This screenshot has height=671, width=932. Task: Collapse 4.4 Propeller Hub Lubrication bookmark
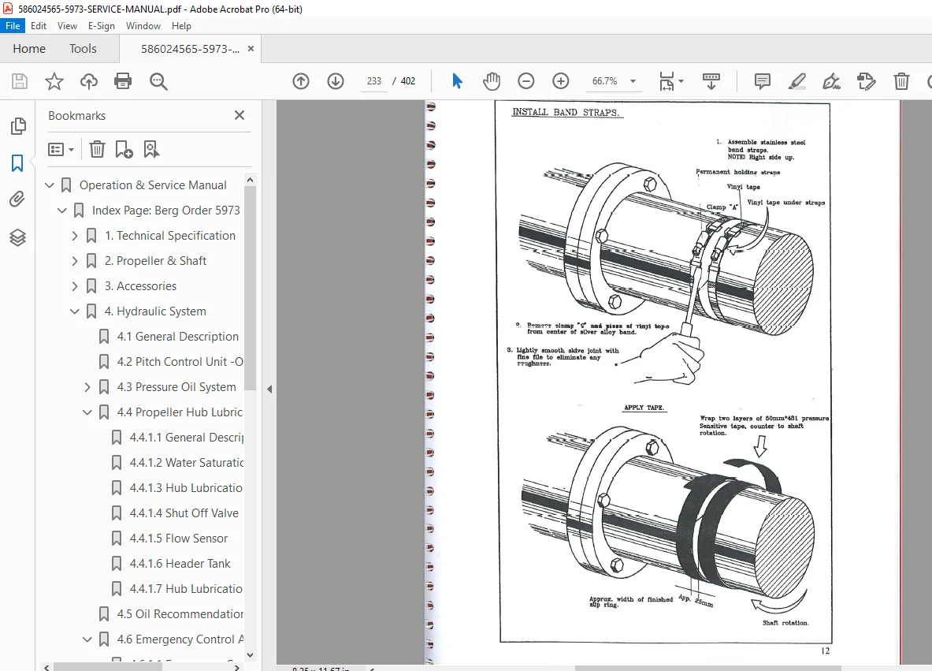tap(87, 412)
